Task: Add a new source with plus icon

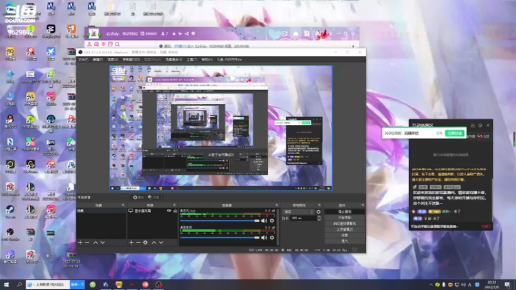Action: tap(132, 242)
